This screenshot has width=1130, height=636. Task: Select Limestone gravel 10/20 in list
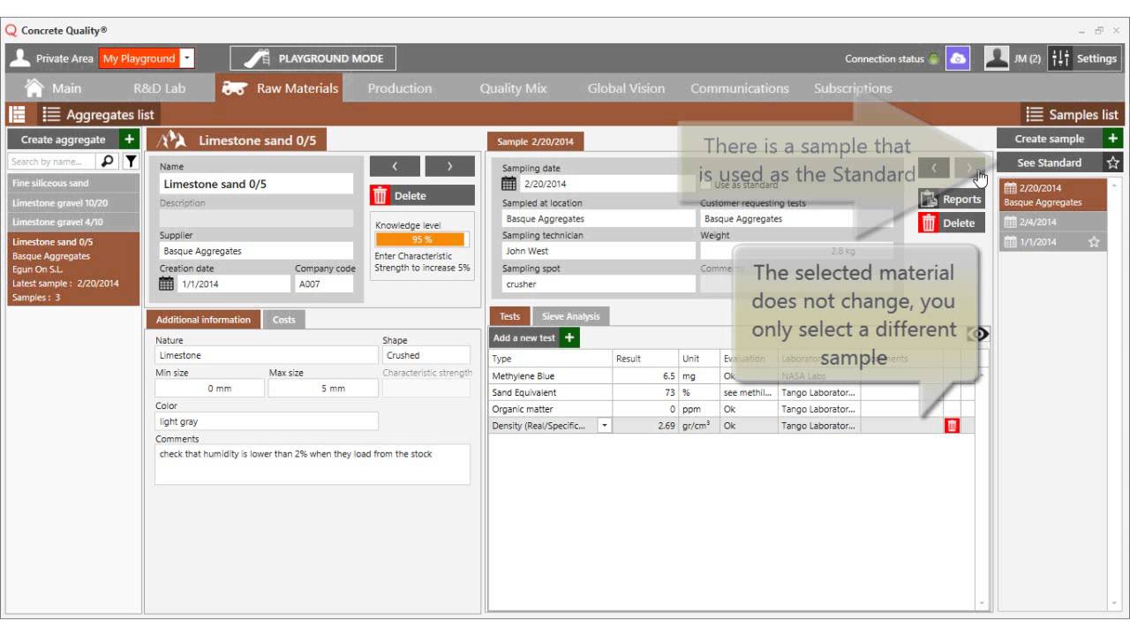(73, 202)
